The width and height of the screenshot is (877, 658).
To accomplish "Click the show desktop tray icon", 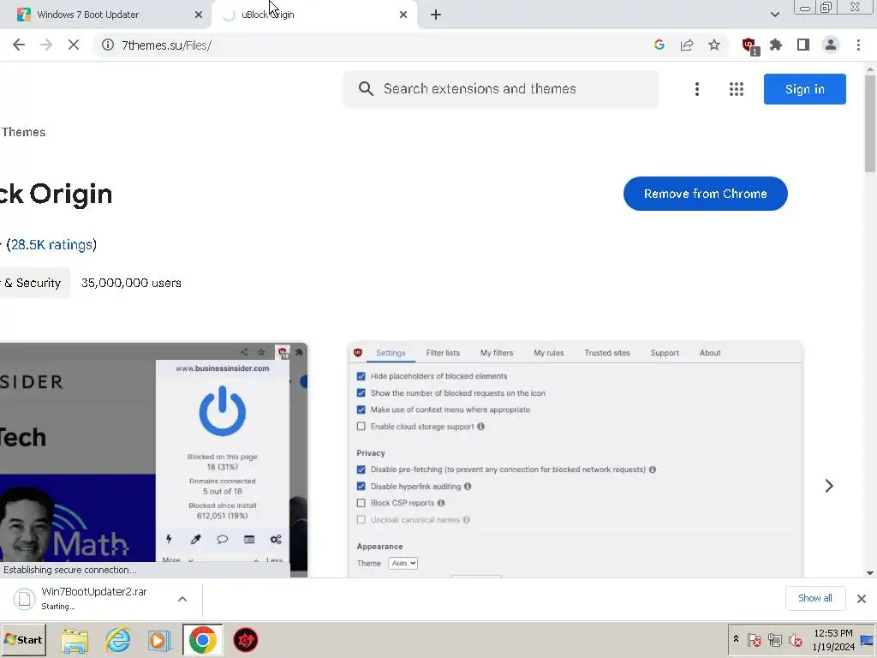I will 868,639.
